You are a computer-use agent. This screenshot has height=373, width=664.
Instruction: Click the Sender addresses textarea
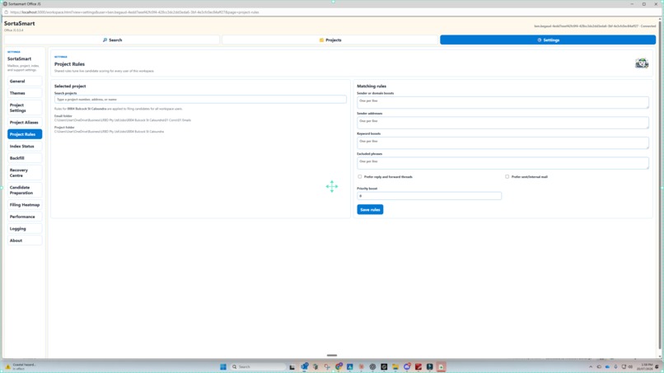(503, 123)
